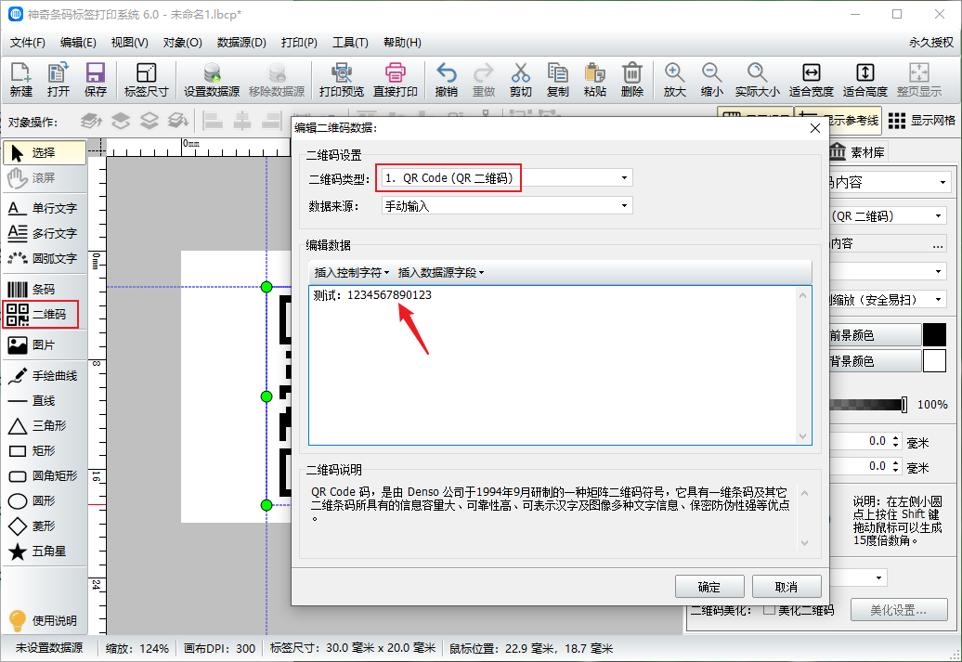Screen dimensions: 962x662
Task: Open the 视图(V) menu
Action: click(129, 43)
